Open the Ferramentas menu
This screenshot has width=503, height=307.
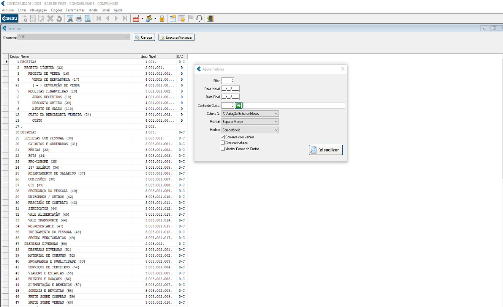pyautogui.click(x=75, y=10)
